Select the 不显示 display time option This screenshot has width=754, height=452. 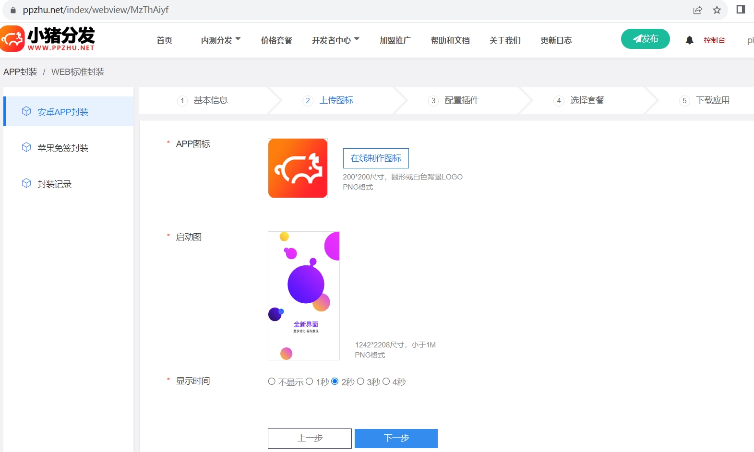click(x=272, y=381)
